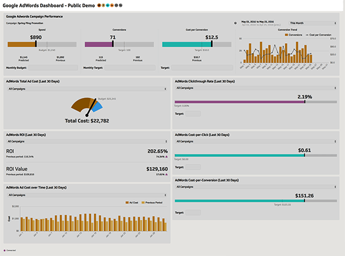Click 'Previous period: 116.24%' text

(x=20, y=156)
